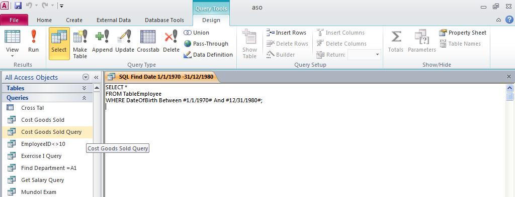Open the Return value combo box
The image size is (515, 197).
tap(364, 55)
